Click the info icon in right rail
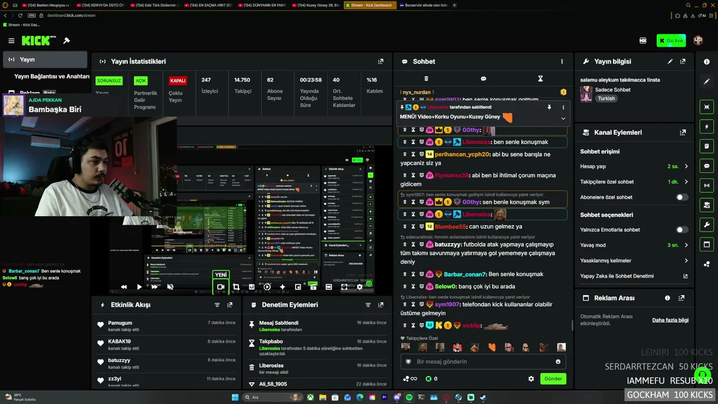 (x=707, y=62)
